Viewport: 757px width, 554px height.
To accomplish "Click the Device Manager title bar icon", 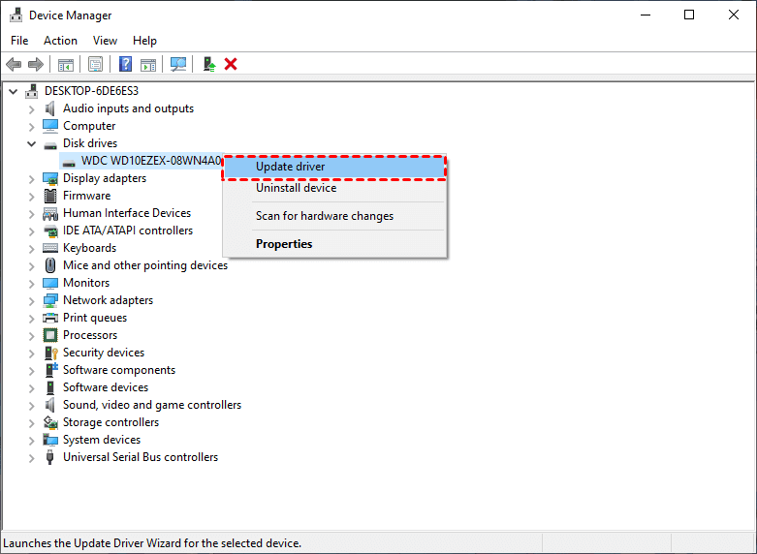I will (16, 15).
